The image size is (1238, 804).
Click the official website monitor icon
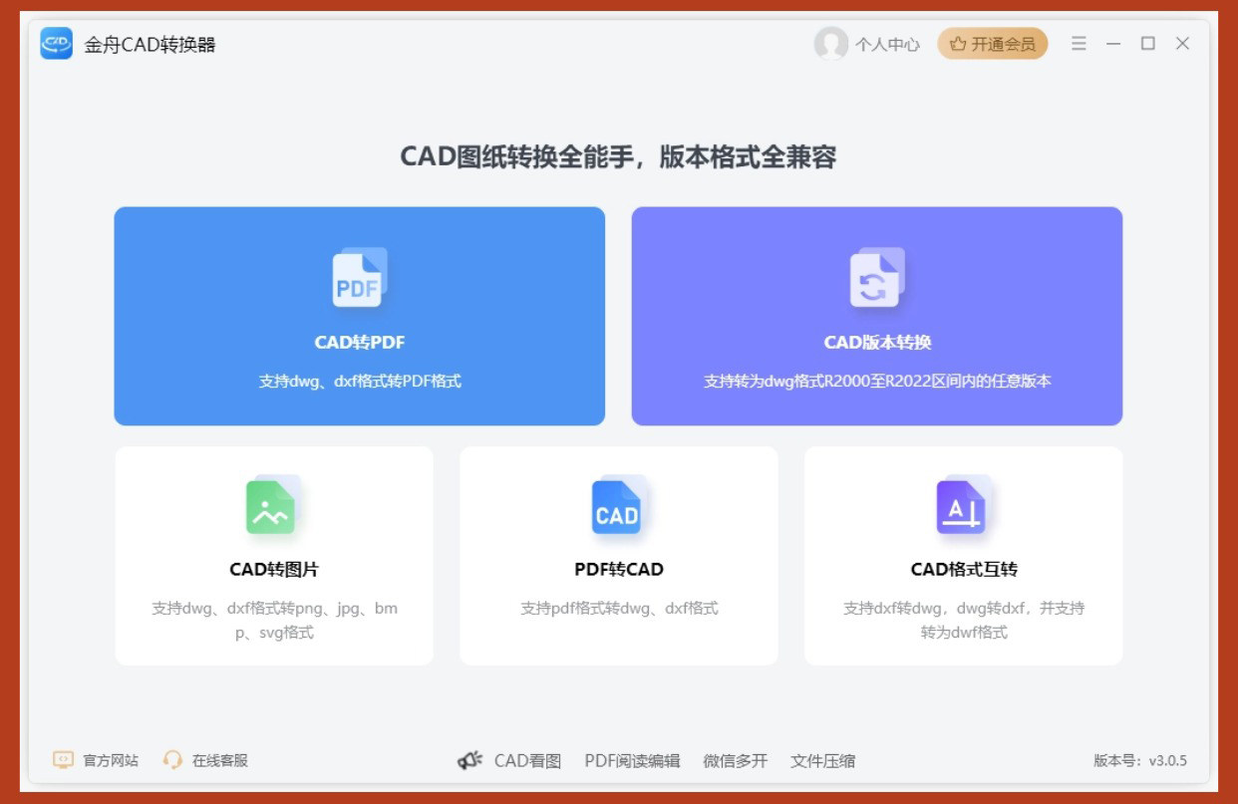(x=63, y=760)
